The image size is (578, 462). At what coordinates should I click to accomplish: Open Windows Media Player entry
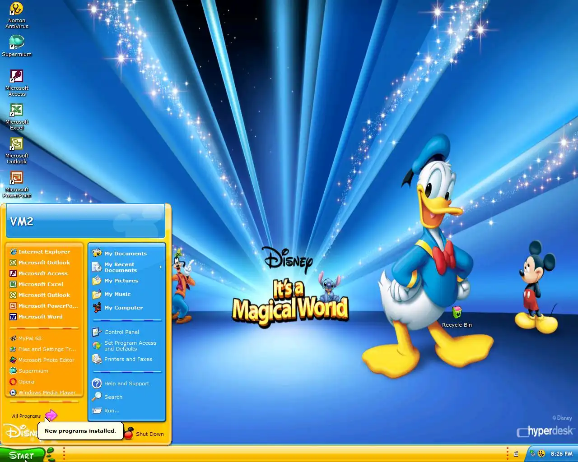tap(44, 393)
